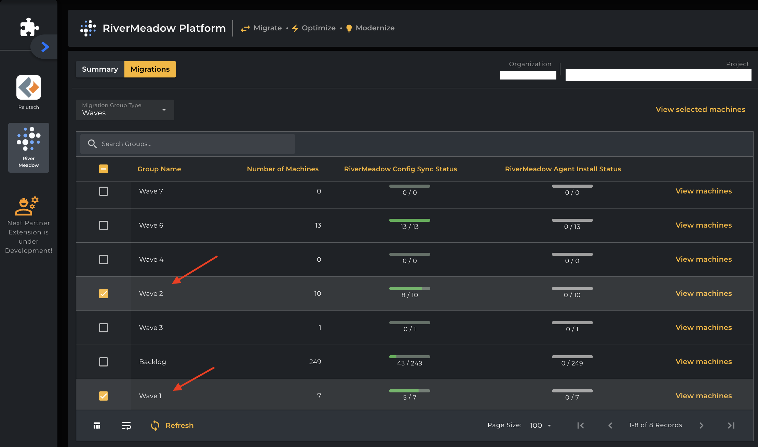The height and width of the screenshot is (447, 758).
Task: Click the Modernize text in header
Action: pyautogui.click(x=375, y=28)
